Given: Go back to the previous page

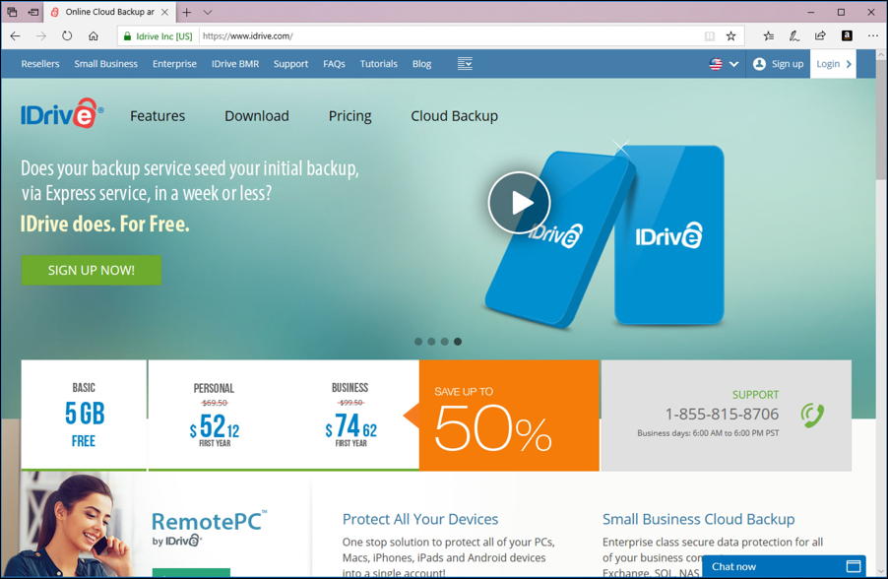Looking at the screenshot, I should [16, 35].
